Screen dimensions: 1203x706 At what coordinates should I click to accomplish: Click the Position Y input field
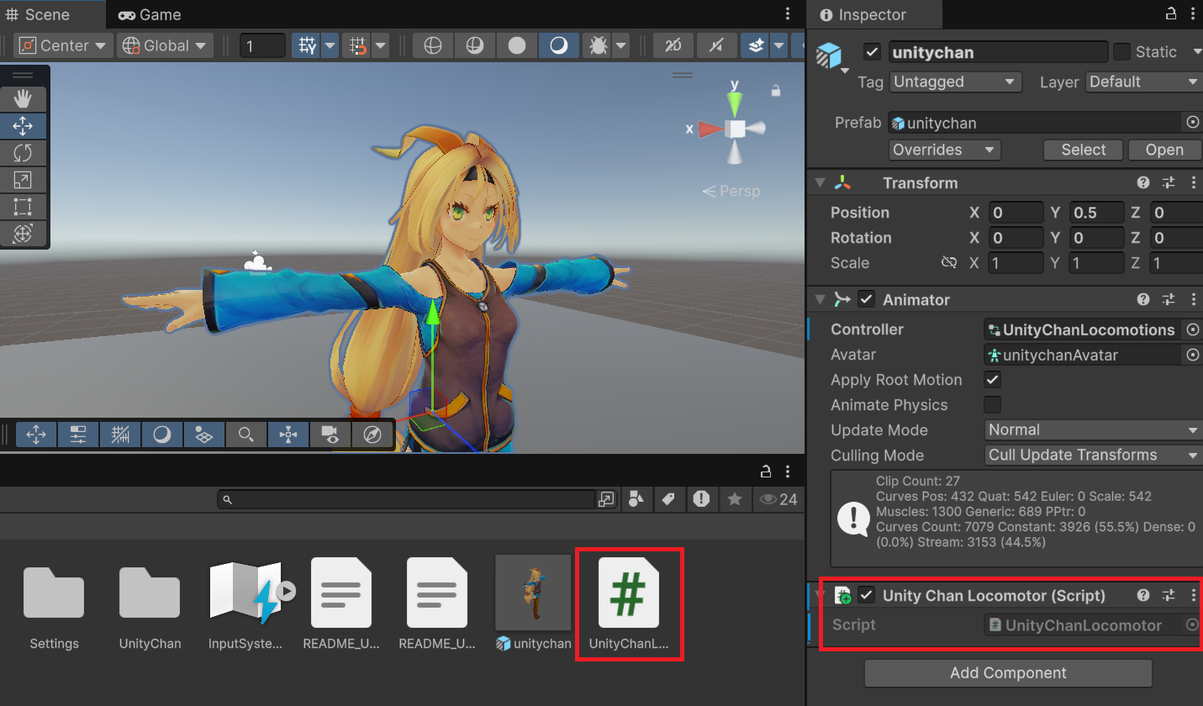click(1095, 213)
